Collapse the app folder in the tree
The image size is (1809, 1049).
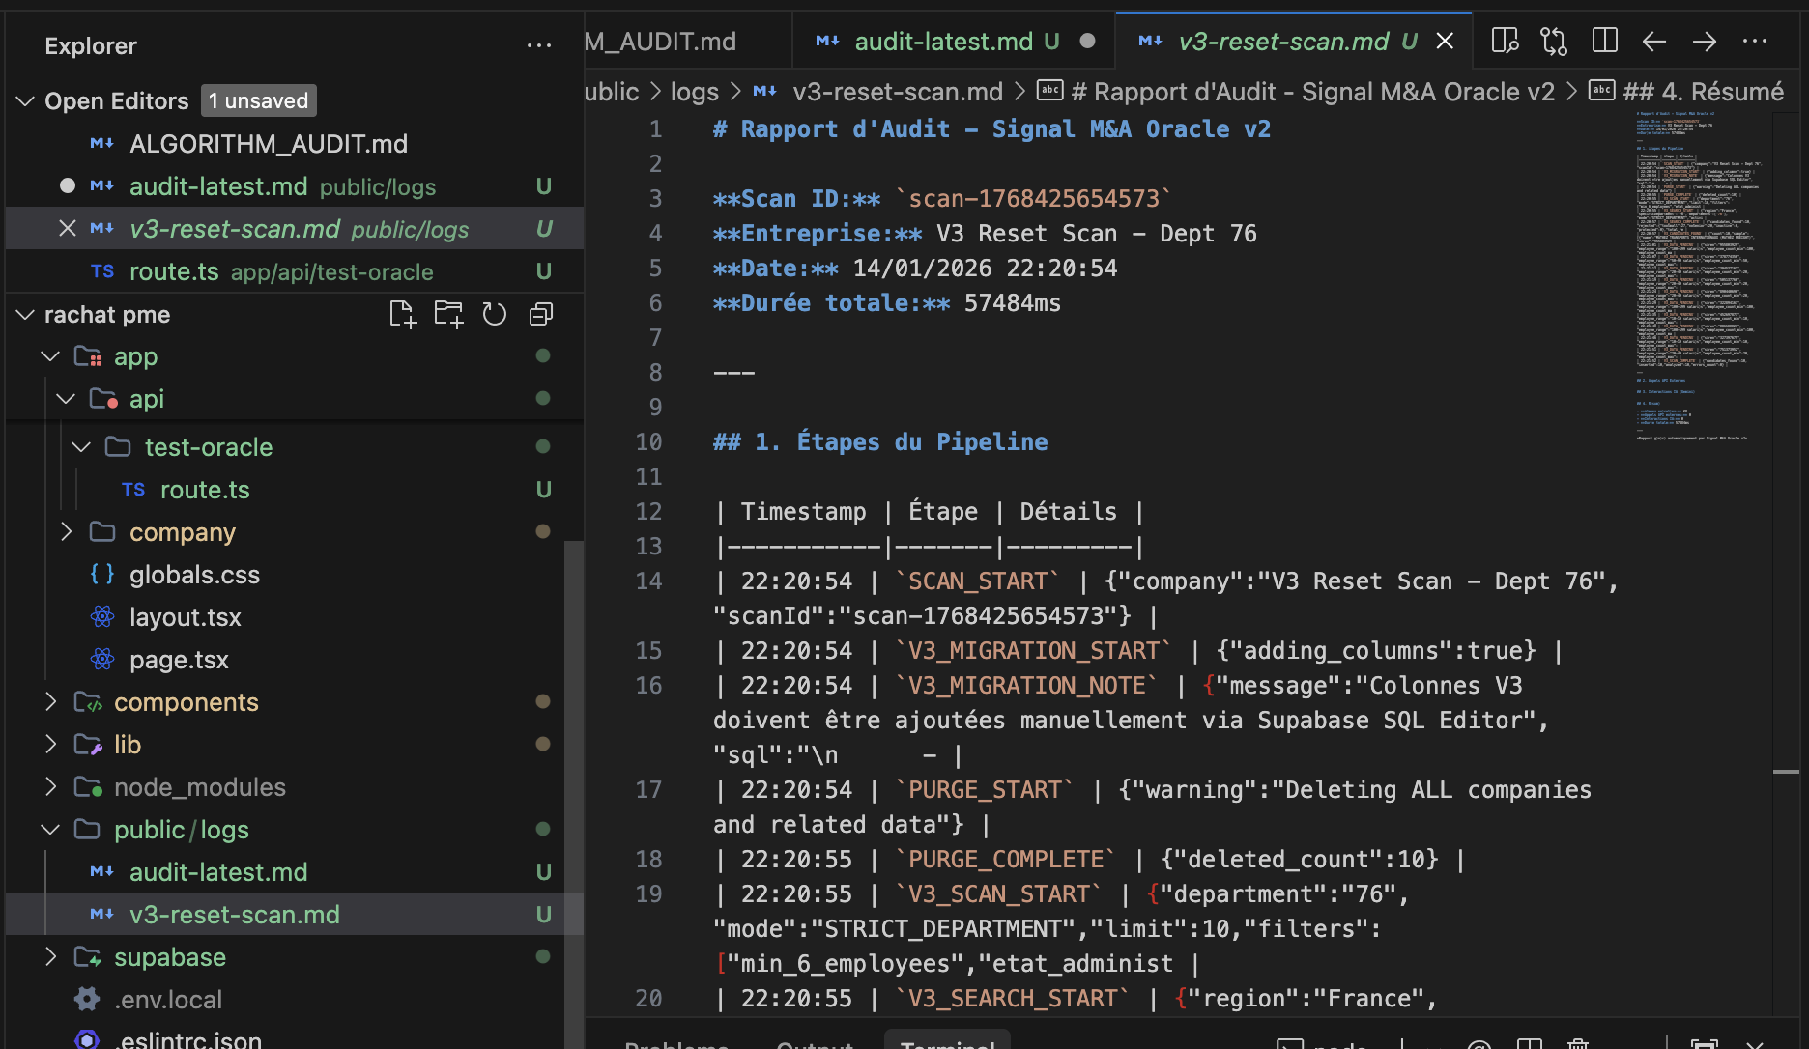[x=50, y=356]
